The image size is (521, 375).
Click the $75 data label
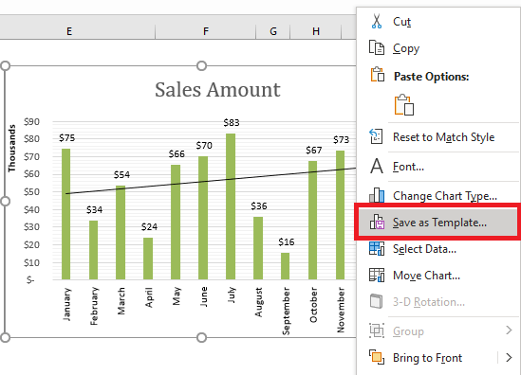[67, 137]
